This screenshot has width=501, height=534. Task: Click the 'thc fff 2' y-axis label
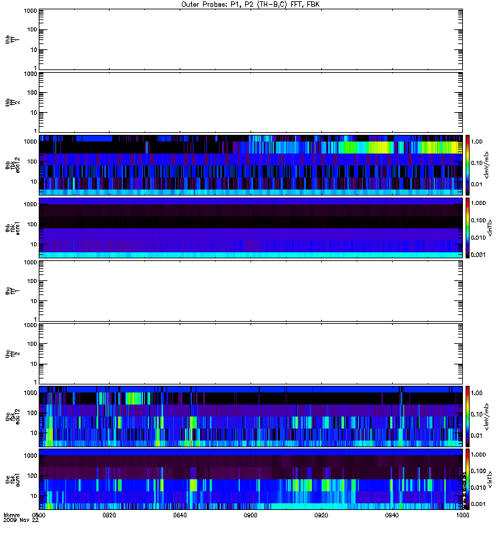[12, 354]
